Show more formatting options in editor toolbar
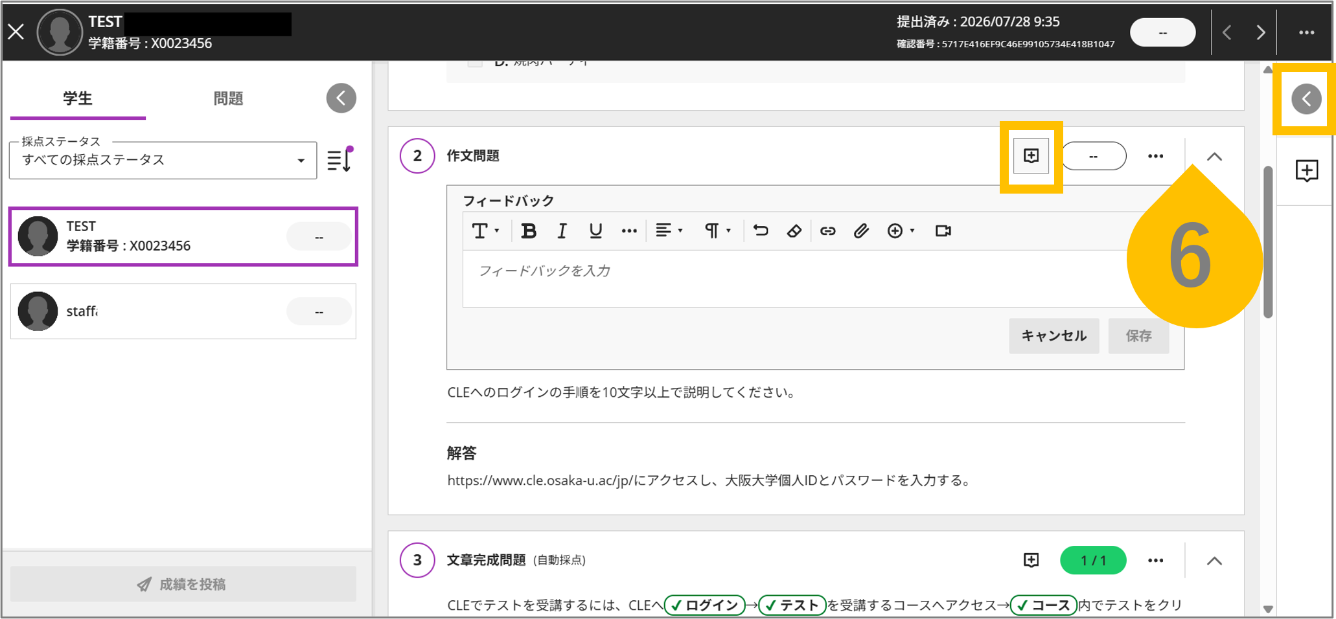 point(629,231)
